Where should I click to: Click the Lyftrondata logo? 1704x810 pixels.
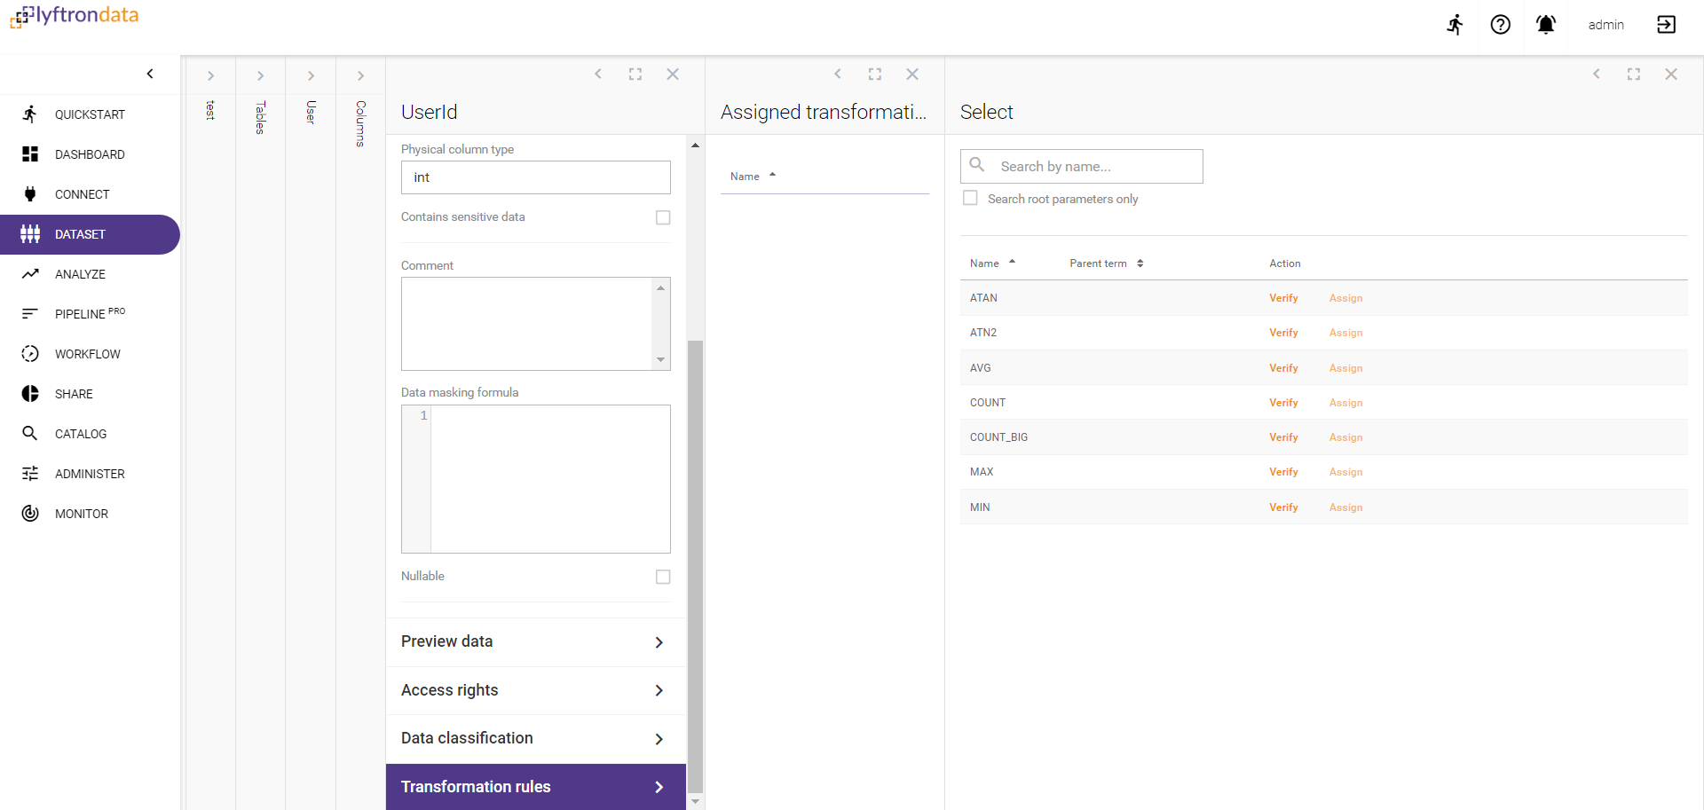75,16
